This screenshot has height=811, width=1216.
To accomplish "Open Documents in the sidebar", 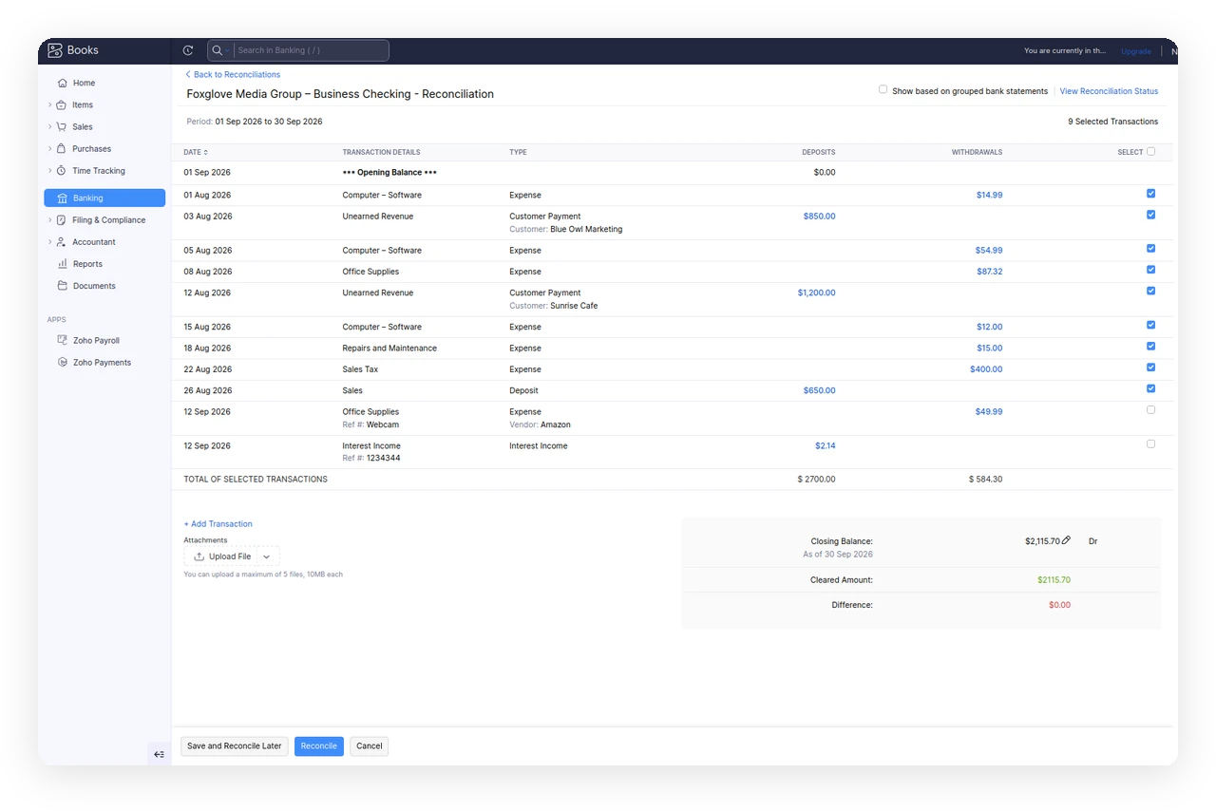I will pyautogui.click(x=104, y=286).
